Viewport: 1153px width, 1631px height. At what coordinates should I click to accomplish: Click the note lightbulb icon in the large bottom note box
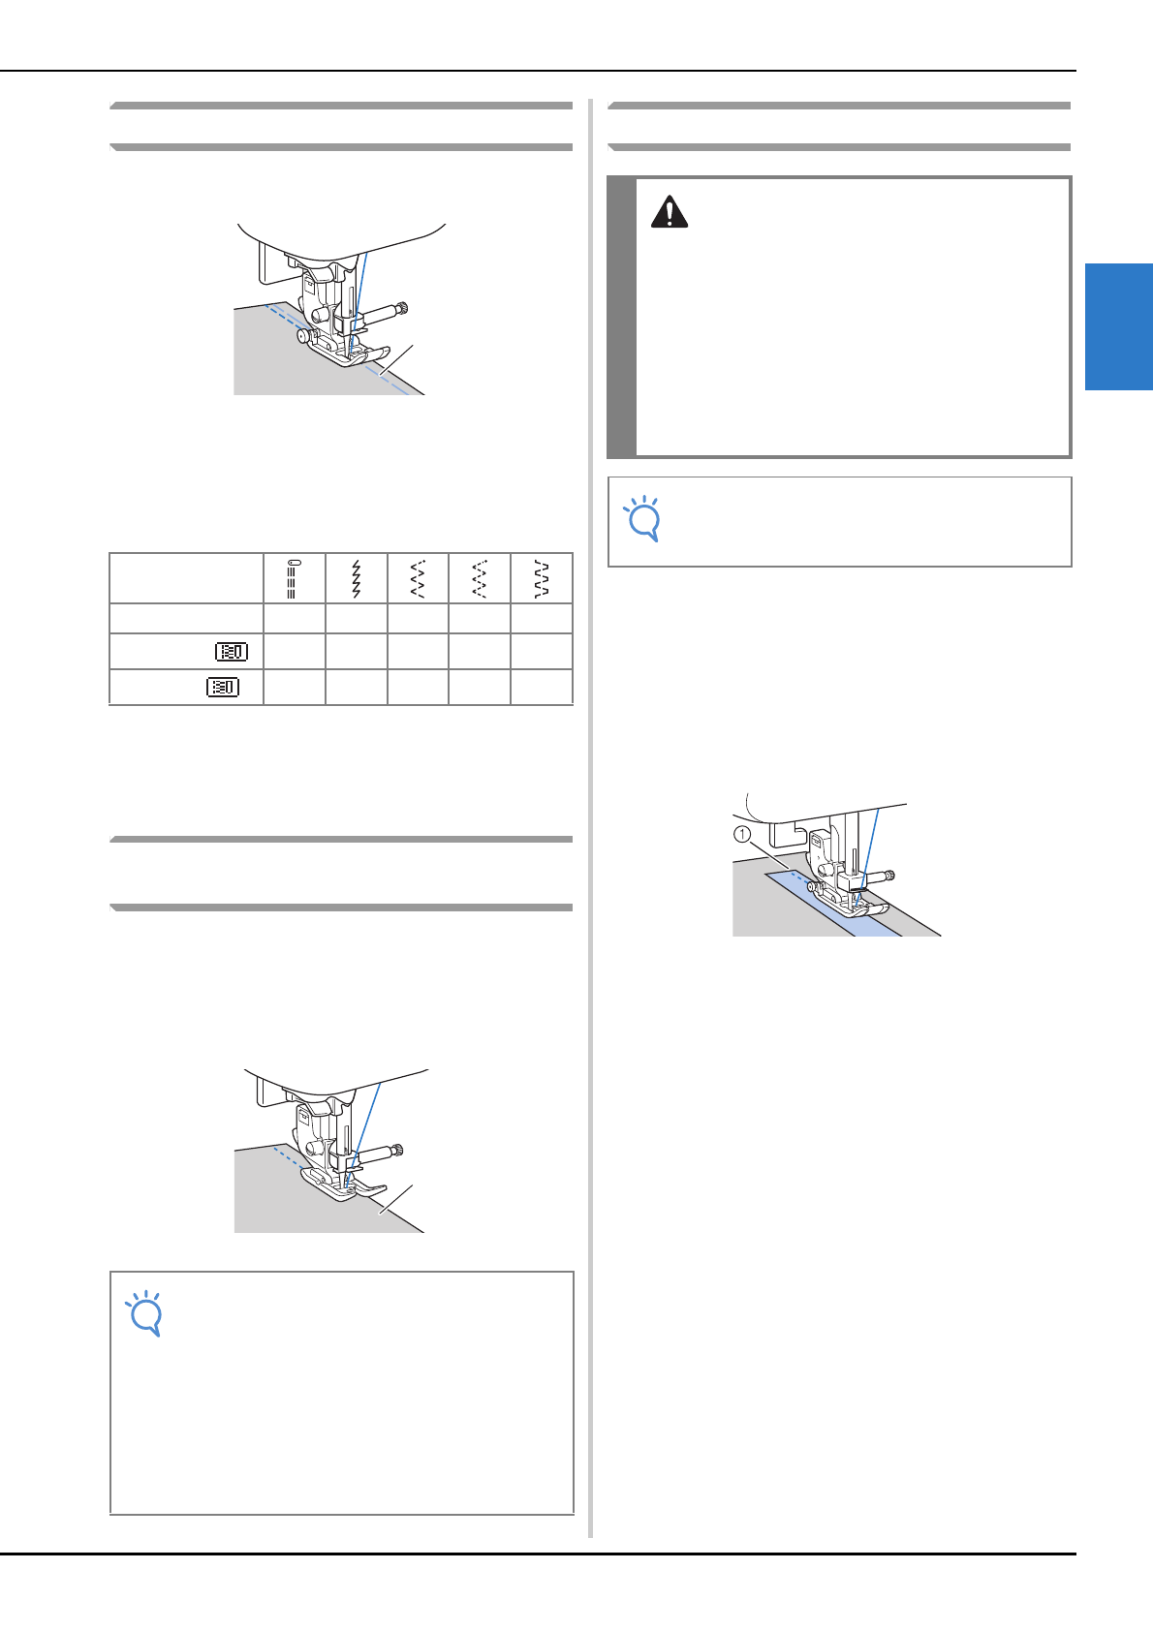(x=145, y=1313)
